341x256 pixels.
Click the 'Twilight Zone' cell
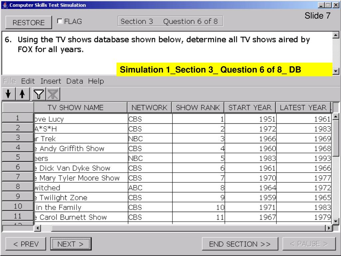pos(81,197)
